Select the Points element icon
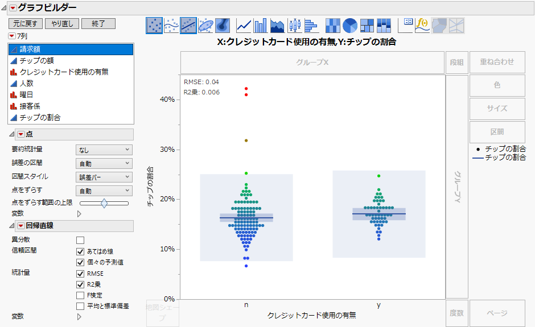Viewport: 535px width, 327px height. point(154,26)
